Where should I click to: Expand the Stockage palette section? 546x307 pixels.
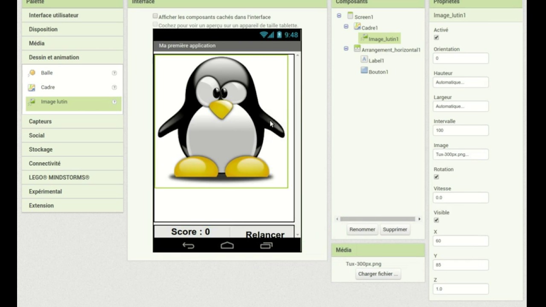[x=73, y=150]
